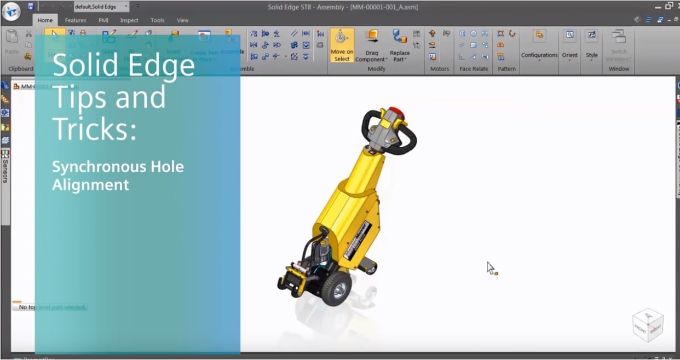Click the circular arrow icon in Pattern group
Screen dimensions: 680x360
pyautogui.click(x=512, y=33)
